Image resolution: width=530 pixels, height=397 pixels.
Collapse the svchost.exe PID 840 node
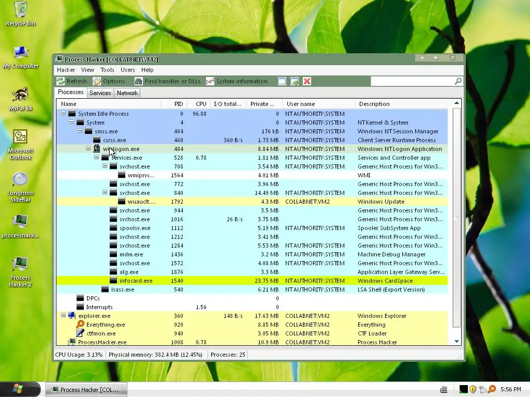105,192
